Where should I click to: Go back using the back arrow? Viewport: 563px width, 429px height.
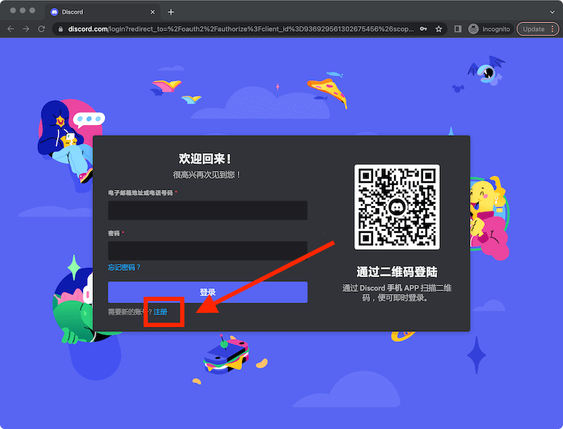[x=11, y=29]
